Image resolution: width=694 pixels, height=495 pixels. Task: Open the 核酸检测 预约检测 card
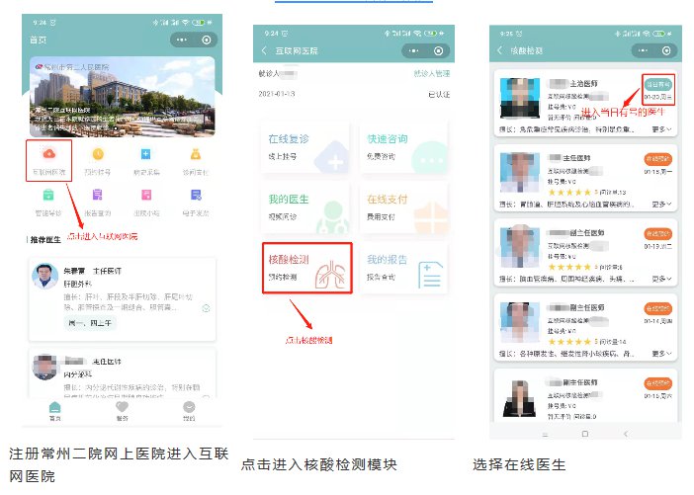305,269
